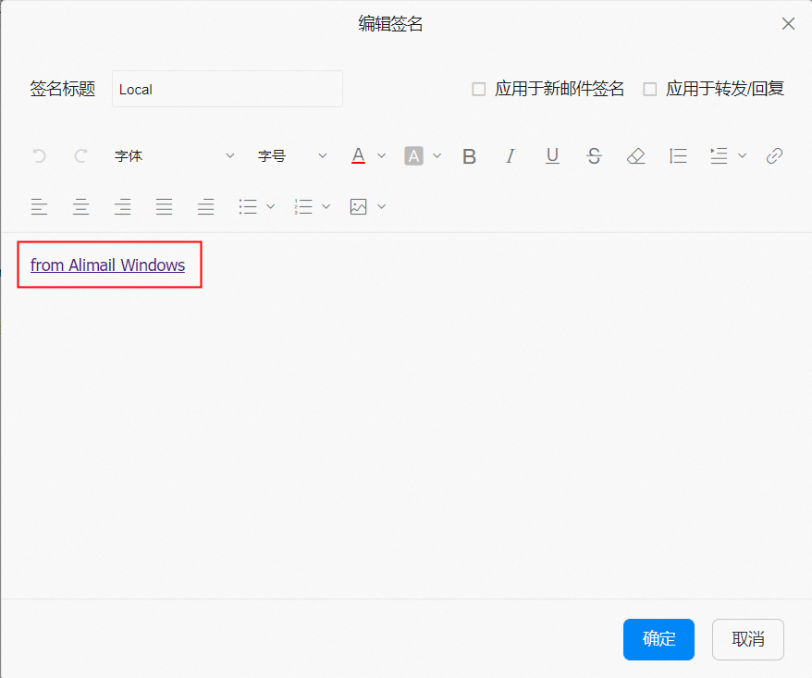Toggle bold formatting
Screen dimensions: 812x678
469,156
